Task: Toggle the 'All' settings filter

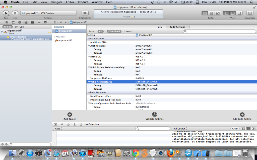Action: click(x=101, y=31)
